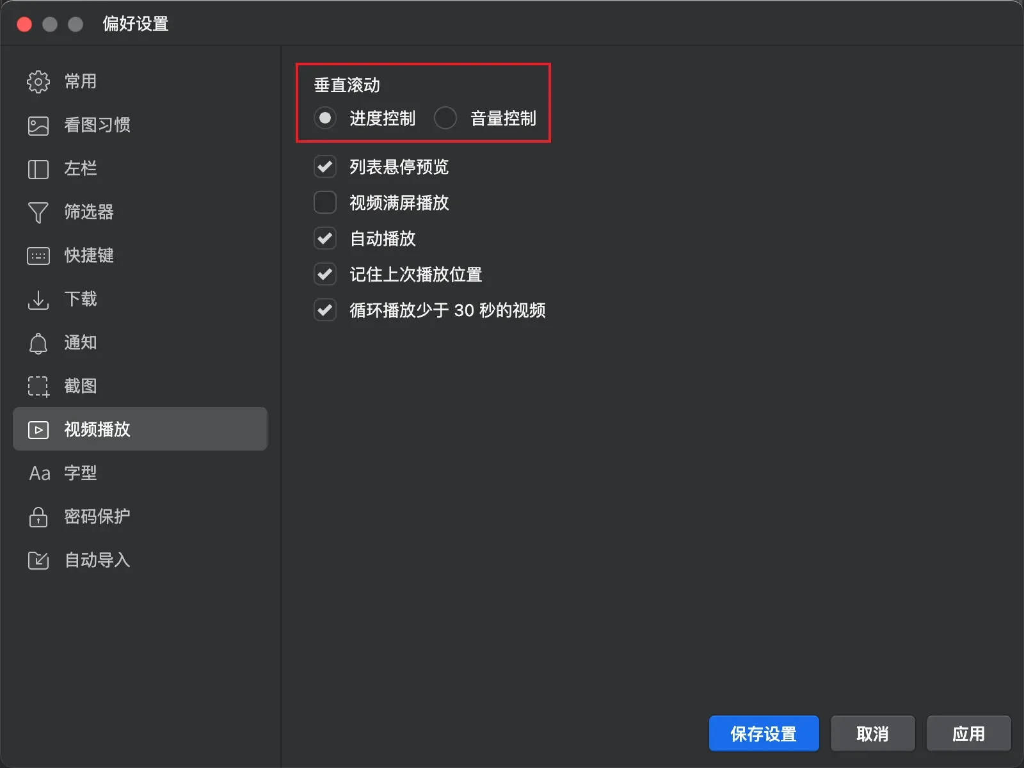The width and height of the screenshot is (1024, 768).
Task: Click the image icon beside 看图习惯
Action: pyautogui.click(x=38, y=125)
